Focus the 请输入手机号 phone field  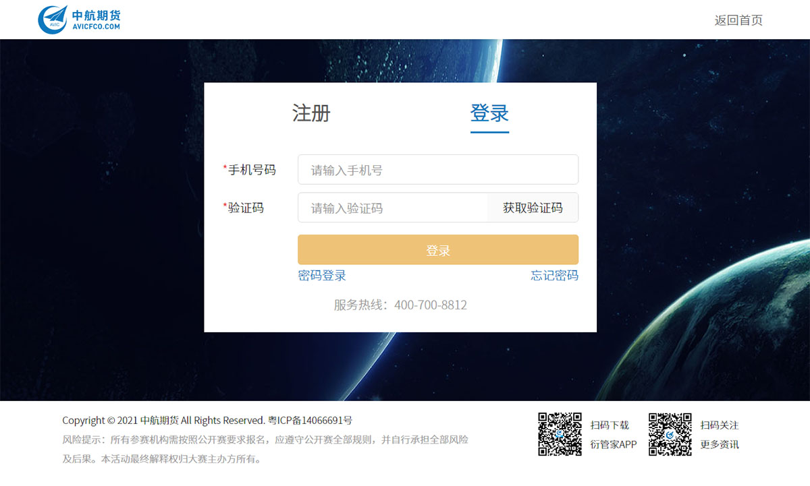click(438, 170)
